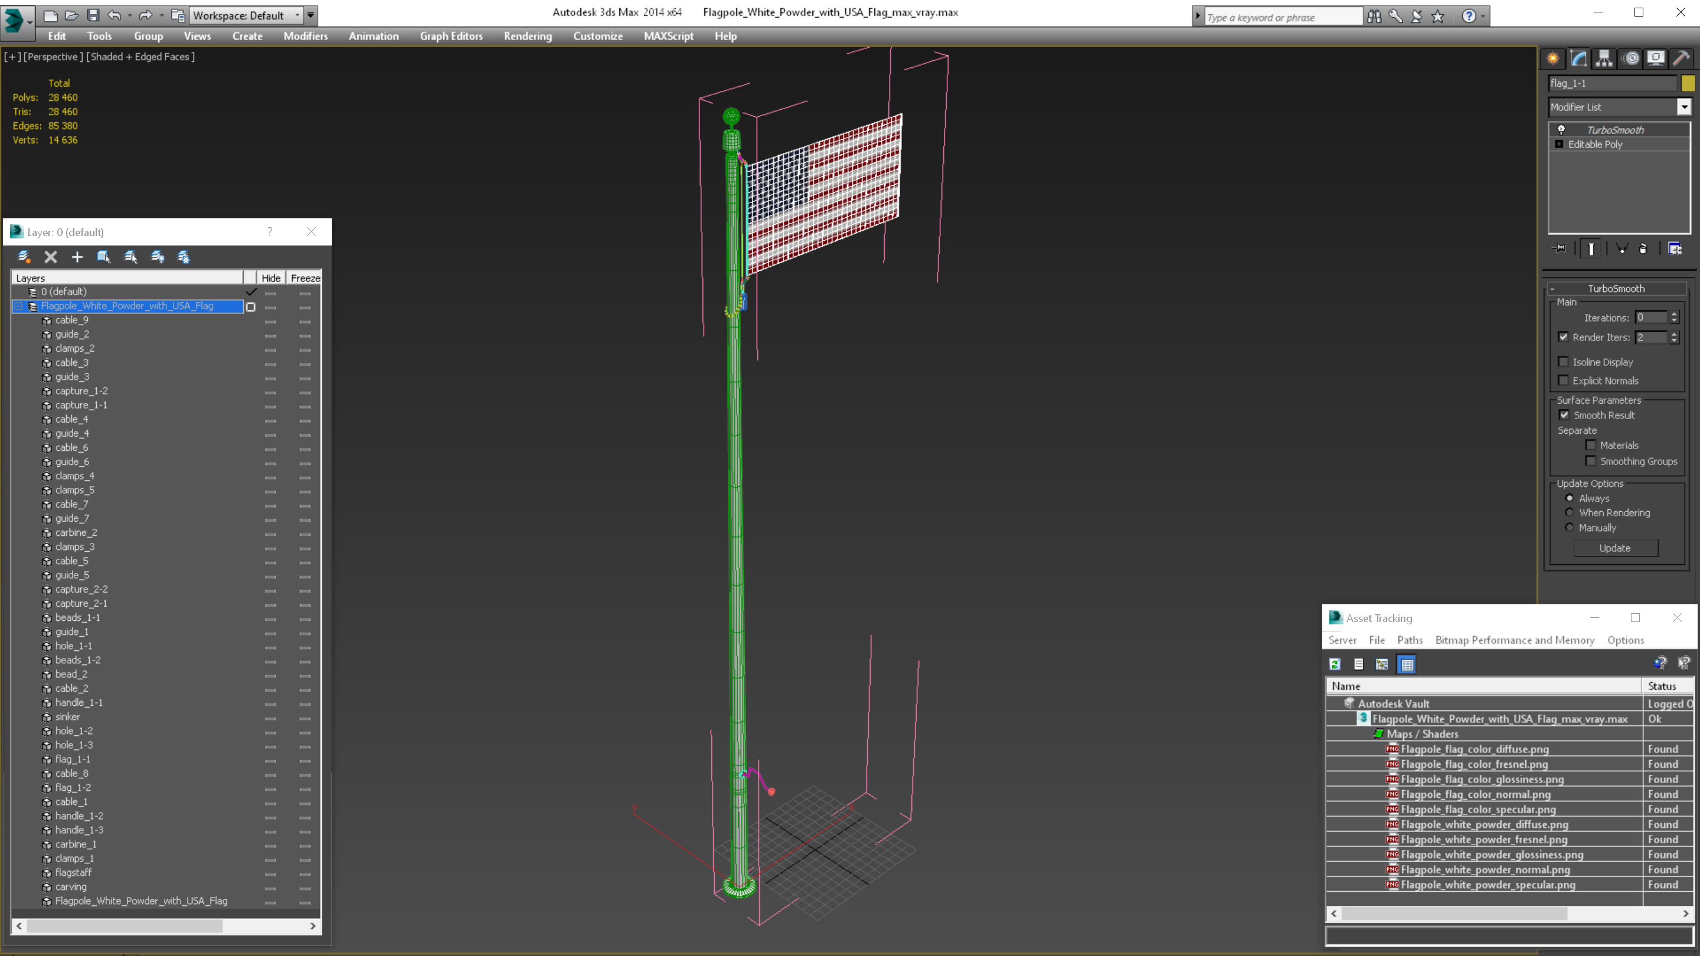Click the Asset Tracking Status column header

(x=1667, y=686)
